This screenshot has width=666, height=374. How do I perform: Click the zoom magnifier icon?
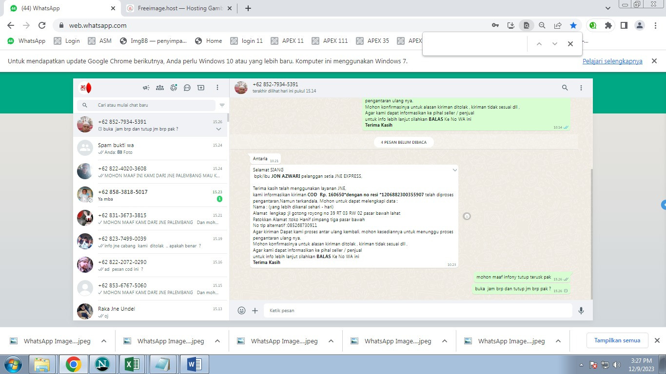tap(542, 25)
